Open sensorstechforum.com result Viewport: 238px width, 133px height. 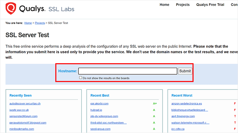tap(23, 116)
